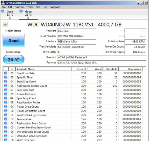
Task: Click current value 126 in Temperature row
Action: point(84,119)
